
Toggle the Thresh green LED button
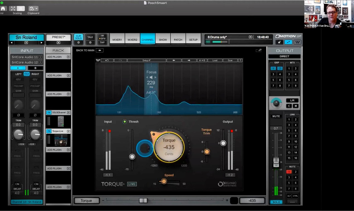[125, 122]
